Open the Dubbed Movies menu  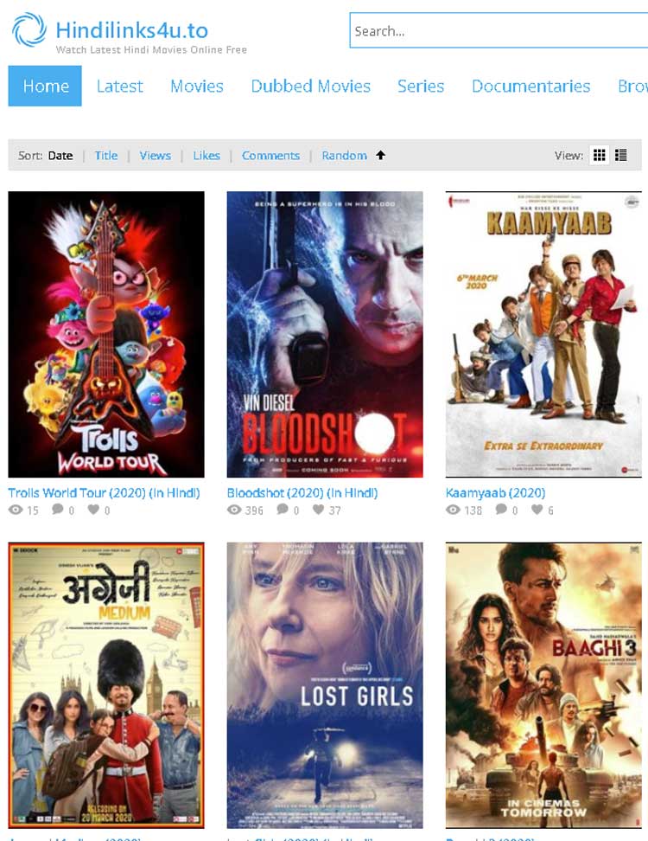pyautogui.click(x=311, y=87)
